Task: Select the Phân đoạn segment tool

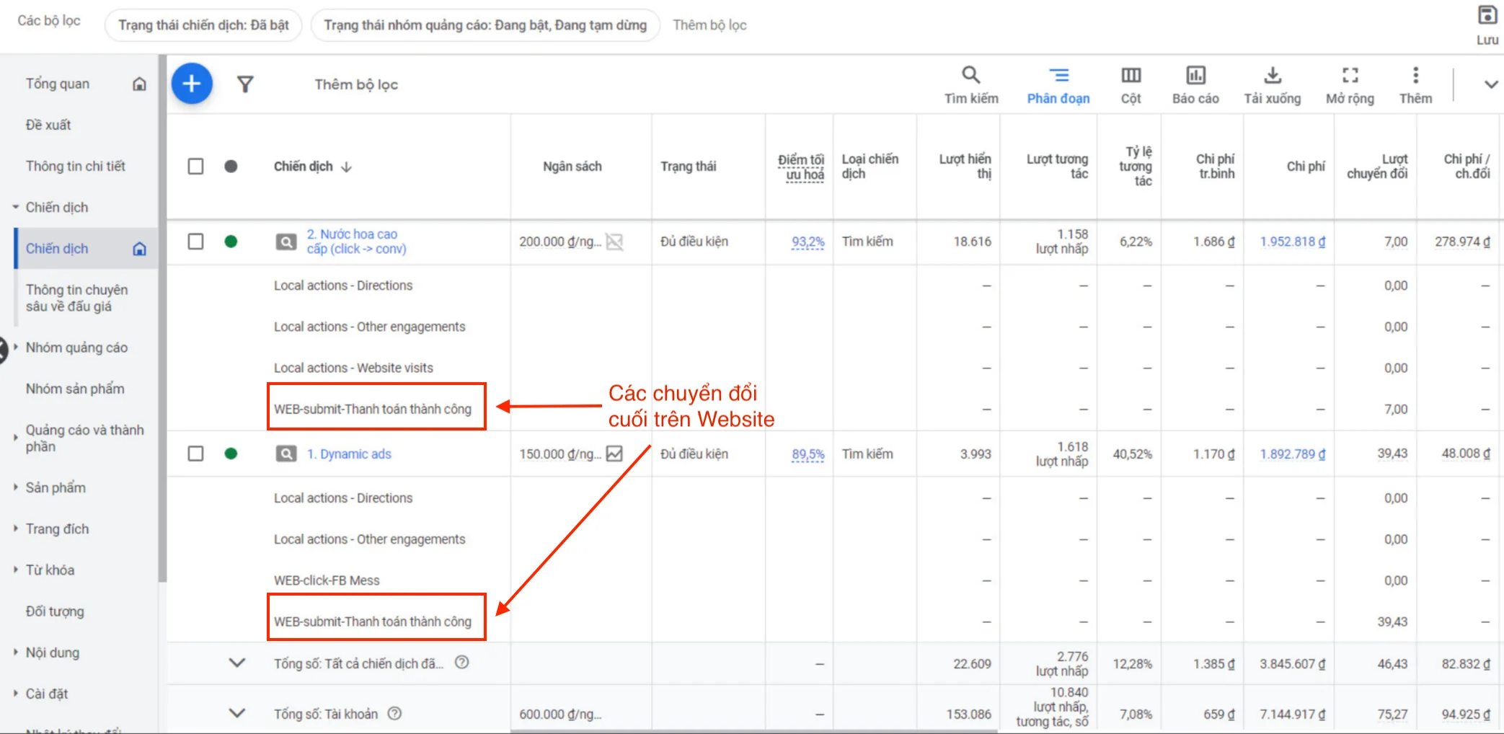Action: coord(1058,85)
